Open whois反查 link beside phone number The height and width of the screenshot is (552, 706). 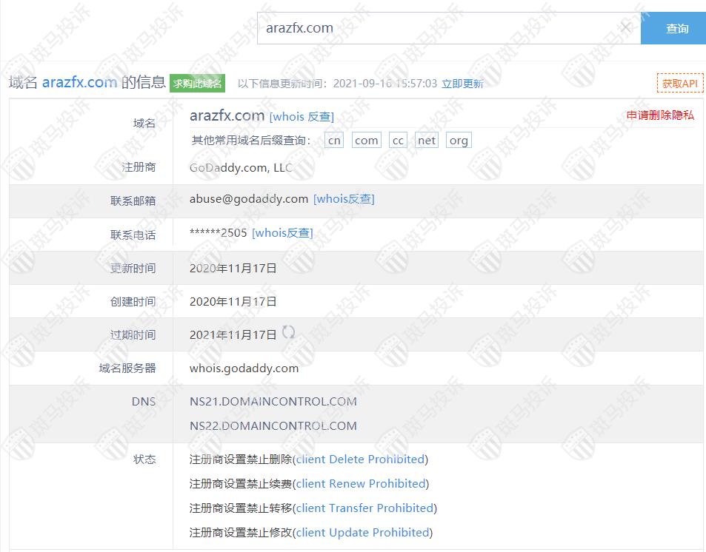point(282,232)
